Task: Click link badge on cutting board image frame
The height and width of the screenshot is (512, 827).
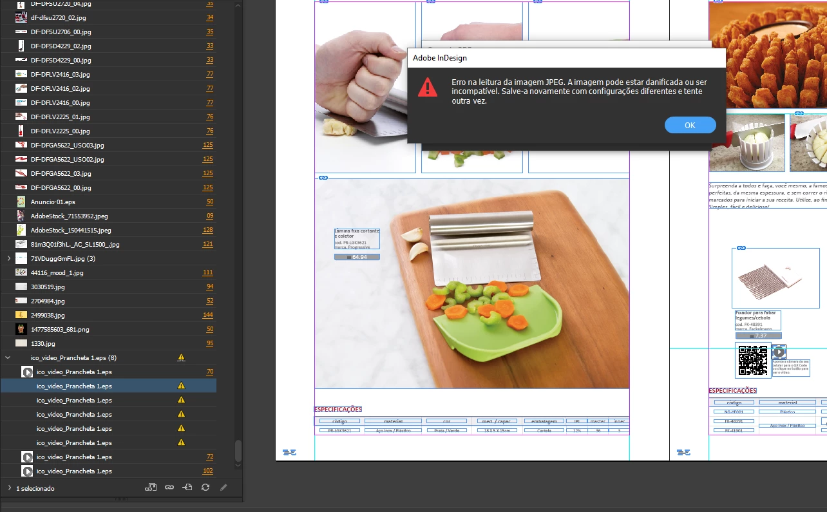Action: click(324, 178)
